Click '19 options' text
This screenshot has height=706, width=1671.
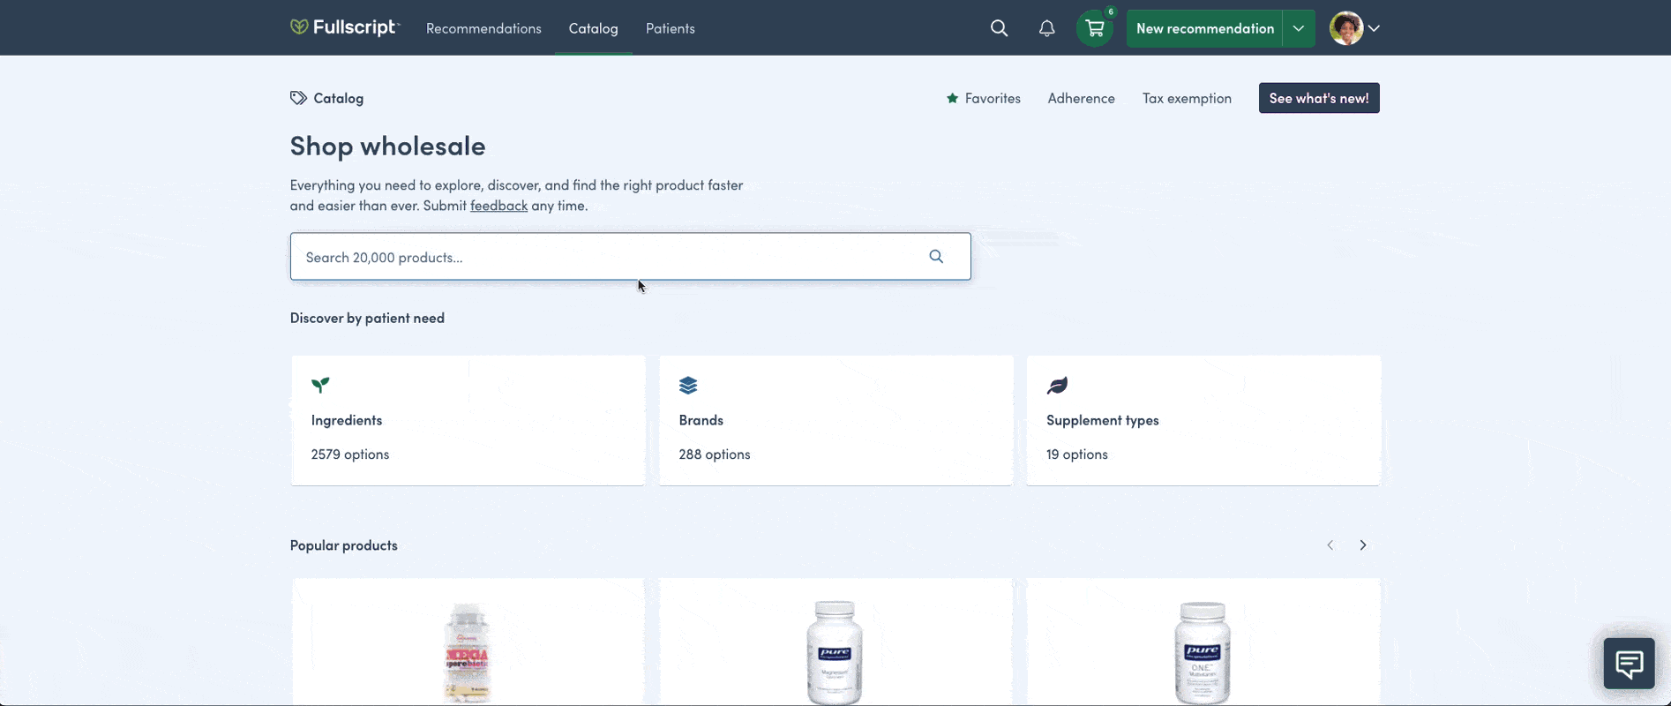(x=1076, y=454)
